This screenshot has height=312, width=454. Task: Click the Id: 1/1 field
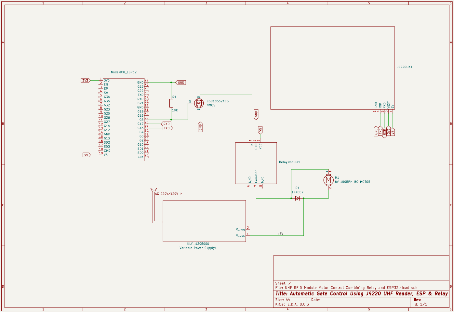(420, 305)
